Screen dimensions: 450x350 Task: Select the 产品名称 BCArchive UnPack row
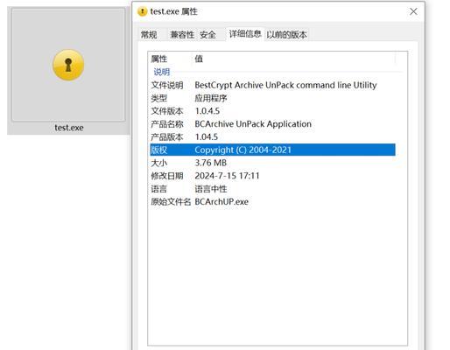[272, 124]
